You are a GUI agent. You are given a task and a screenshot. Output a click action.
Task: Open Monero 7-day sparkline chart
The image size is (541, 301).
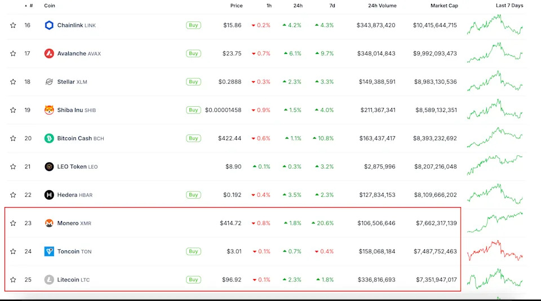tap(495, 222)
